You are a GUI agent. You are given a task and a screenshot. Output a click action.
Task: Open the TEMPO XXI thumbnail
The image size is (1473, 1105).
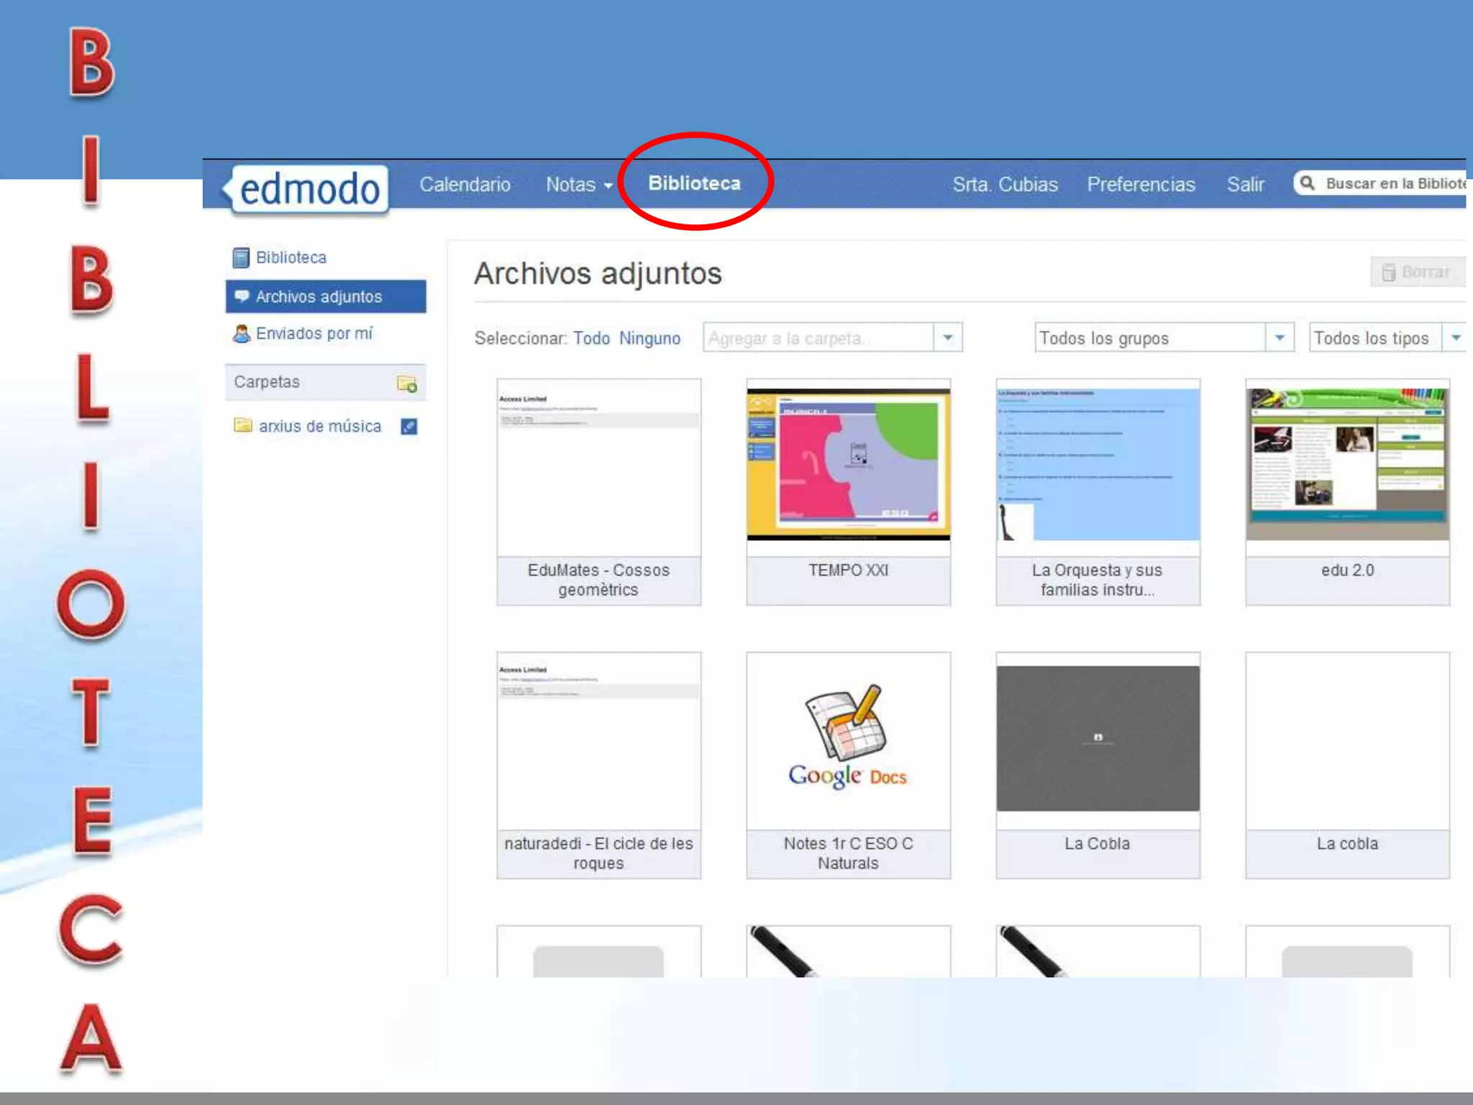[848, 465]
